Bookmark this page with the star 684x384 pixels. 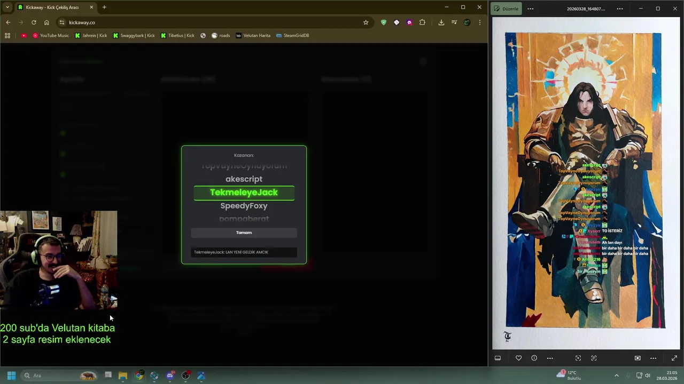pos(366,22)
